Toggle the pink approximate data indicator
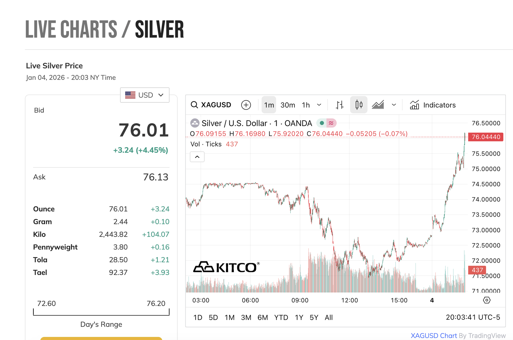The width and height of the screenshot is (513, 340). tap(331, 123)
